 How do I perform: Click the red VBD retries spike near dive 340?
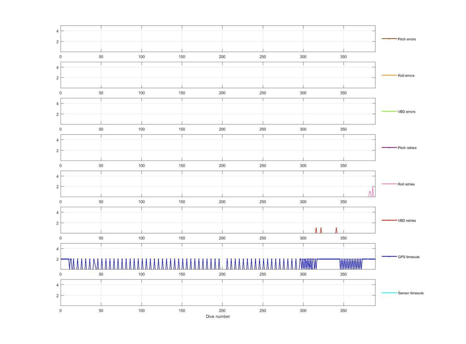(336, 230)
